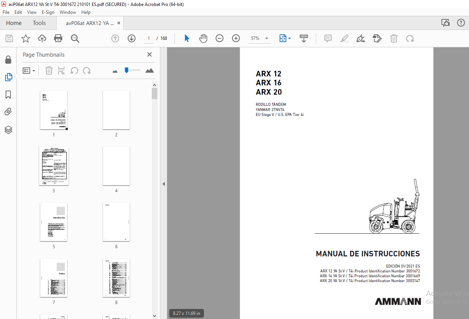
Task: Select page 3 thumbnail
Action: (54, 166)
